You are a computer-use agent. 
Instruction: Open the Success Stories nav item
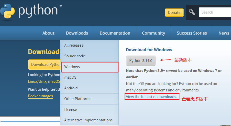[192, 33]
